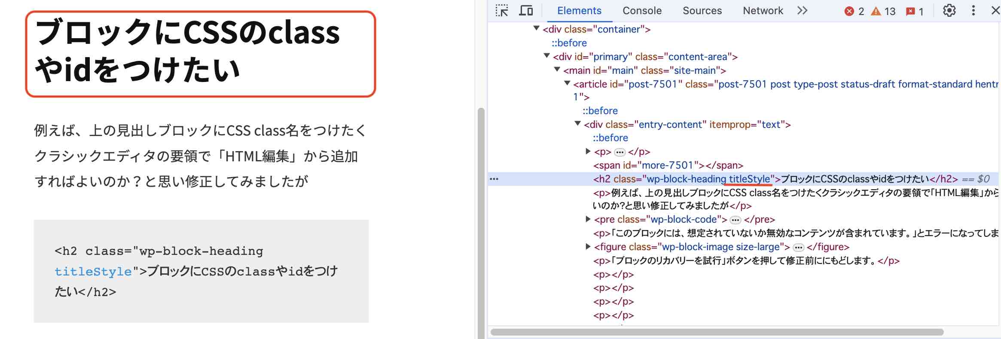The image size is (1001, 339).
Task: Click the horizontal scrollbar in Elements panel
Action: tap(717, 332)
